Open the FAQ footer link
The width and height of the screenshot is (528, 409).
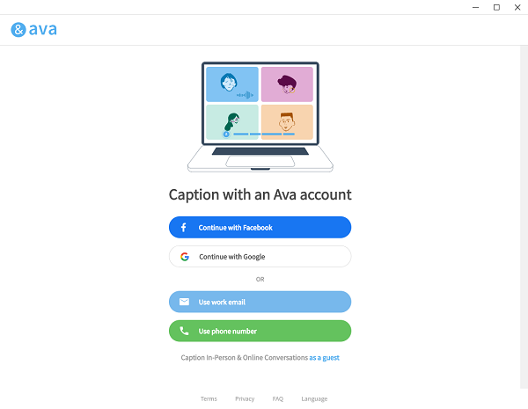[278, 398]
